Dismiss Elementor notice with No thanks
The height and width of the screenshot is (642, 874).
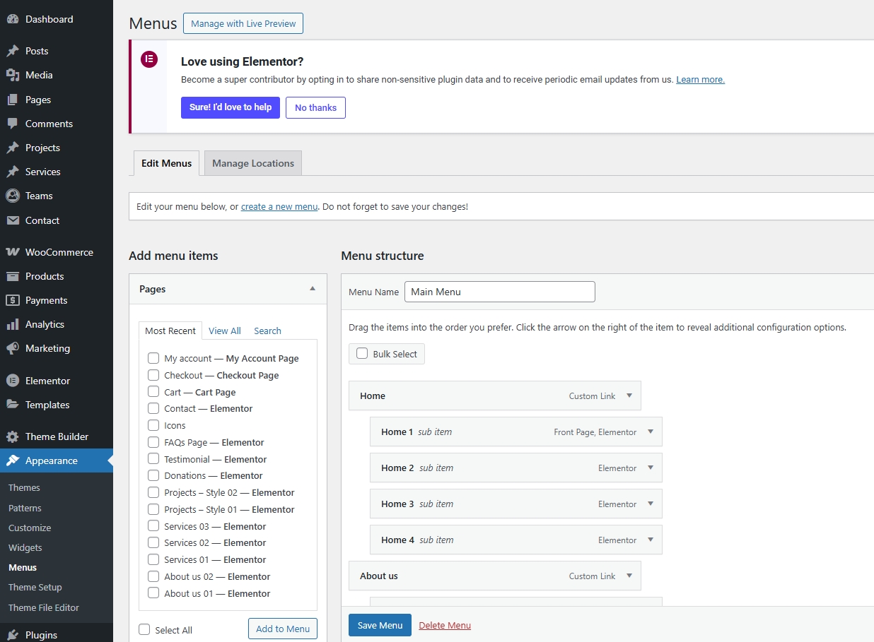point(315,108)
